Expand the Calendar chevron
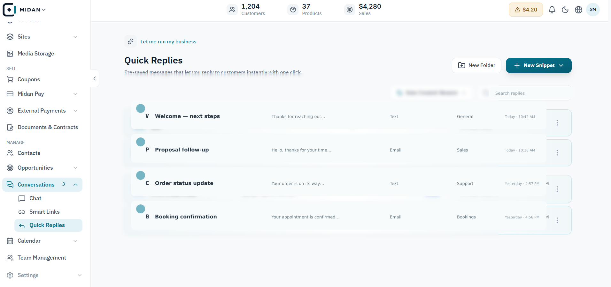Image resolution: width=611 pixels, height=287 pixels. tap(75, 241)
